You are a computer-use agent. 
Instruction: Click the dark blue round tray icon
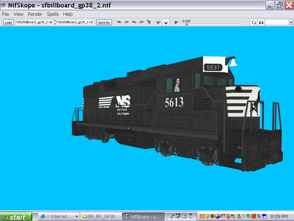pos(218,216)
